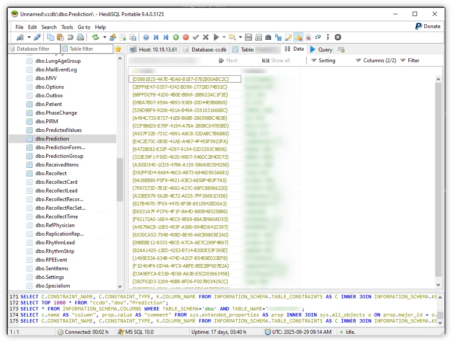The height and width of the screenshot is (342, 452).
Task: Click the disconnect plug icon
Action: click(37, 37)
